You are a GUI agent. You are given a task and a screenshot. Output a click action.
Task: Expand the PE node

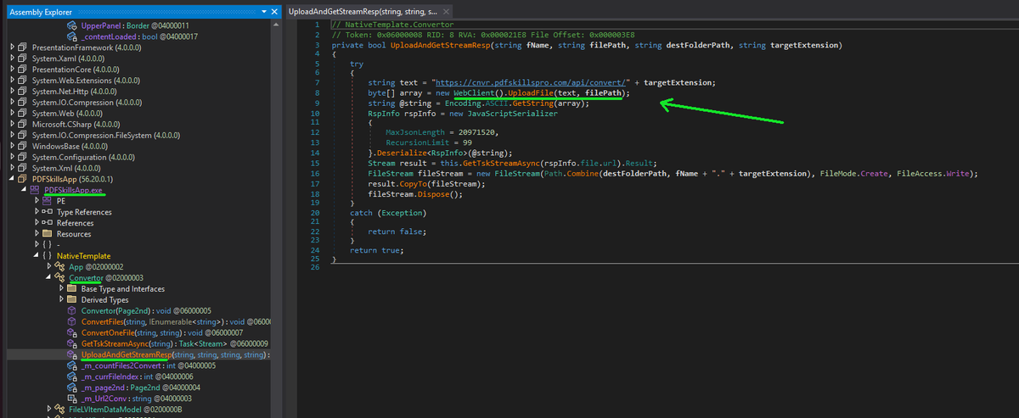[x=36, y=201]
